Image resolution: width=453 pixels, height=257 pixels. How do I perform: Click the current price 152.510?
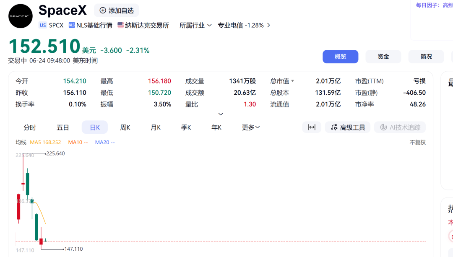tap(44, 46)
